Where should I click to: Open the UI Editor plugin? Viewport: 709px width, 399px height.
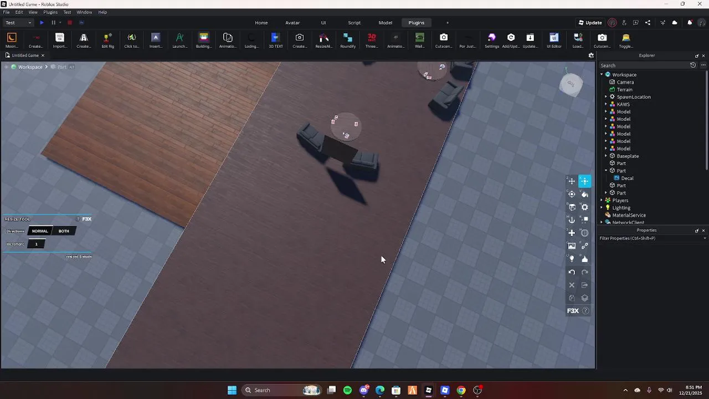554,40
